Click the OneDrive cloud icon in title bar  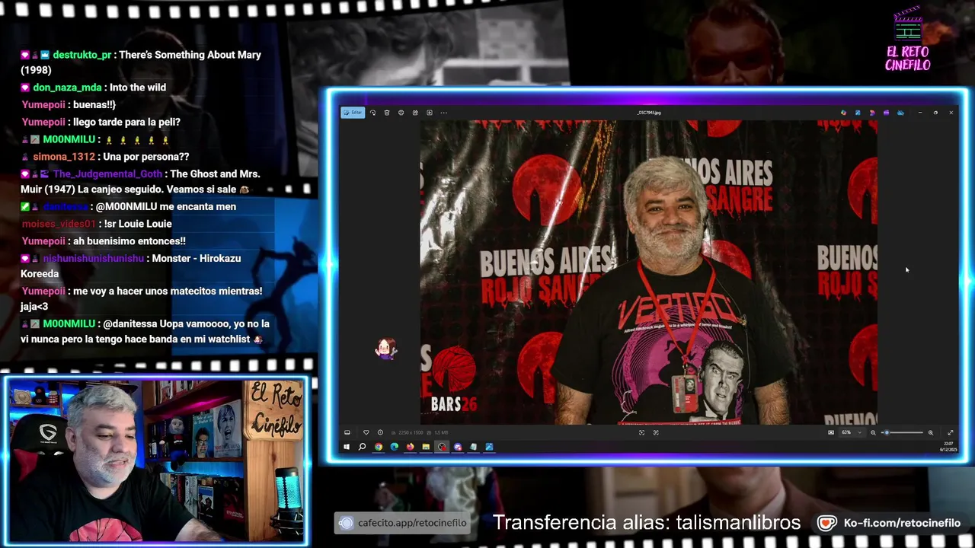tap(900, 113)
